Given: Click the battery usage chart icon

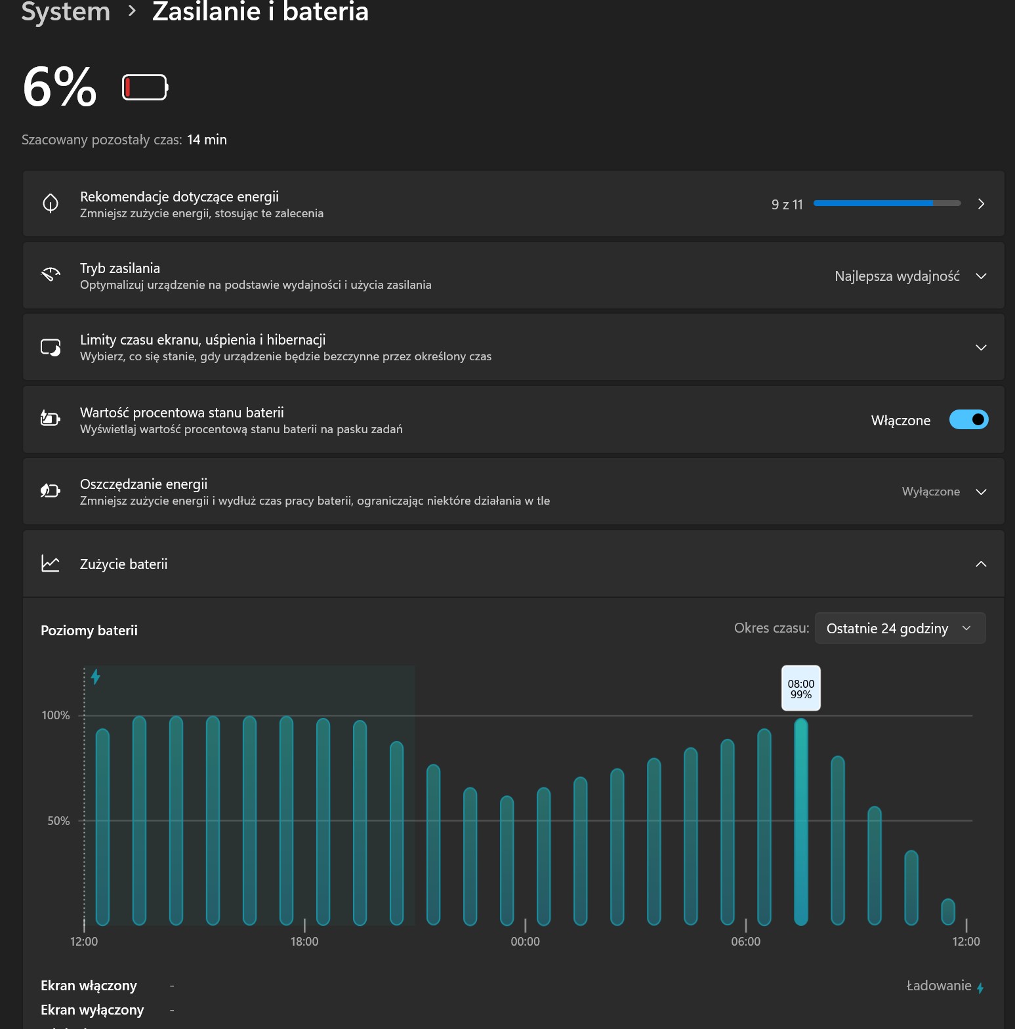Looking at the screenshot, I should 51,564.
